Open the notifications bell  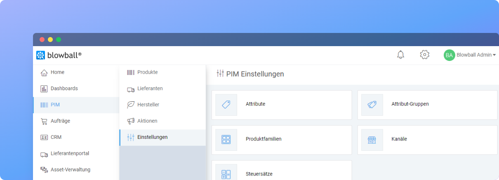(400, 55)
